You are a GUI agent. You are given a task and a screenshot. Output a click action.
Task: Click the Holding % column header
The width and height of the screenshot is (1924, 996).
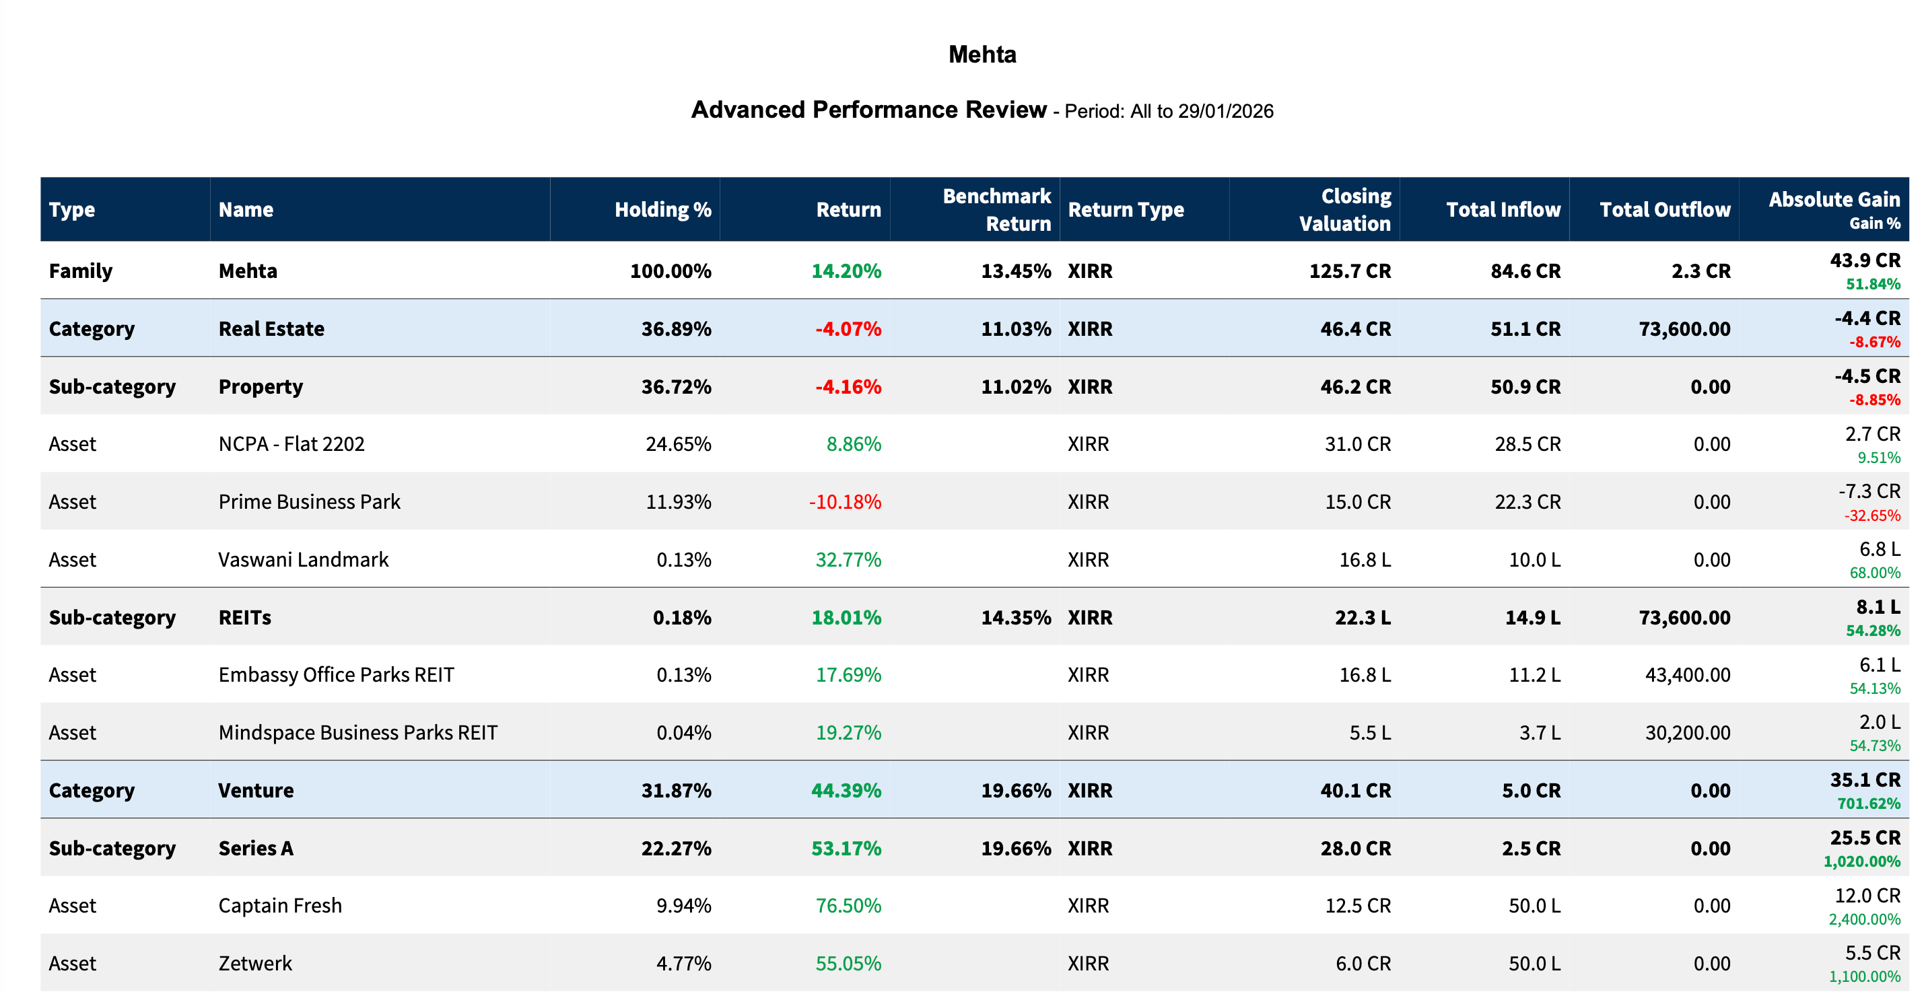662,210
